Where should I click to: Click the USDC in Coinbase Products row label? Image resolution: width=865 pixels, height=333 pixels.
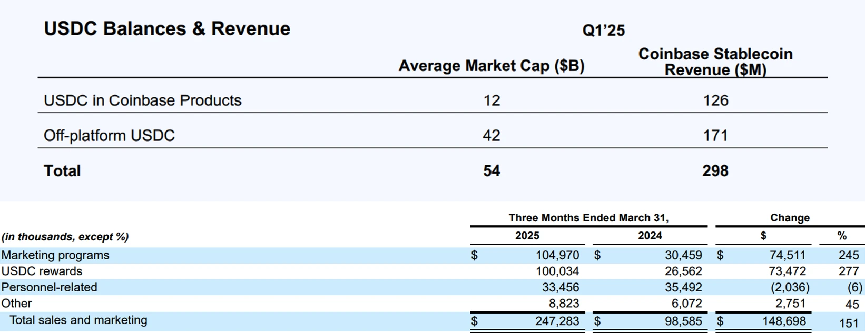pos(142,100)
